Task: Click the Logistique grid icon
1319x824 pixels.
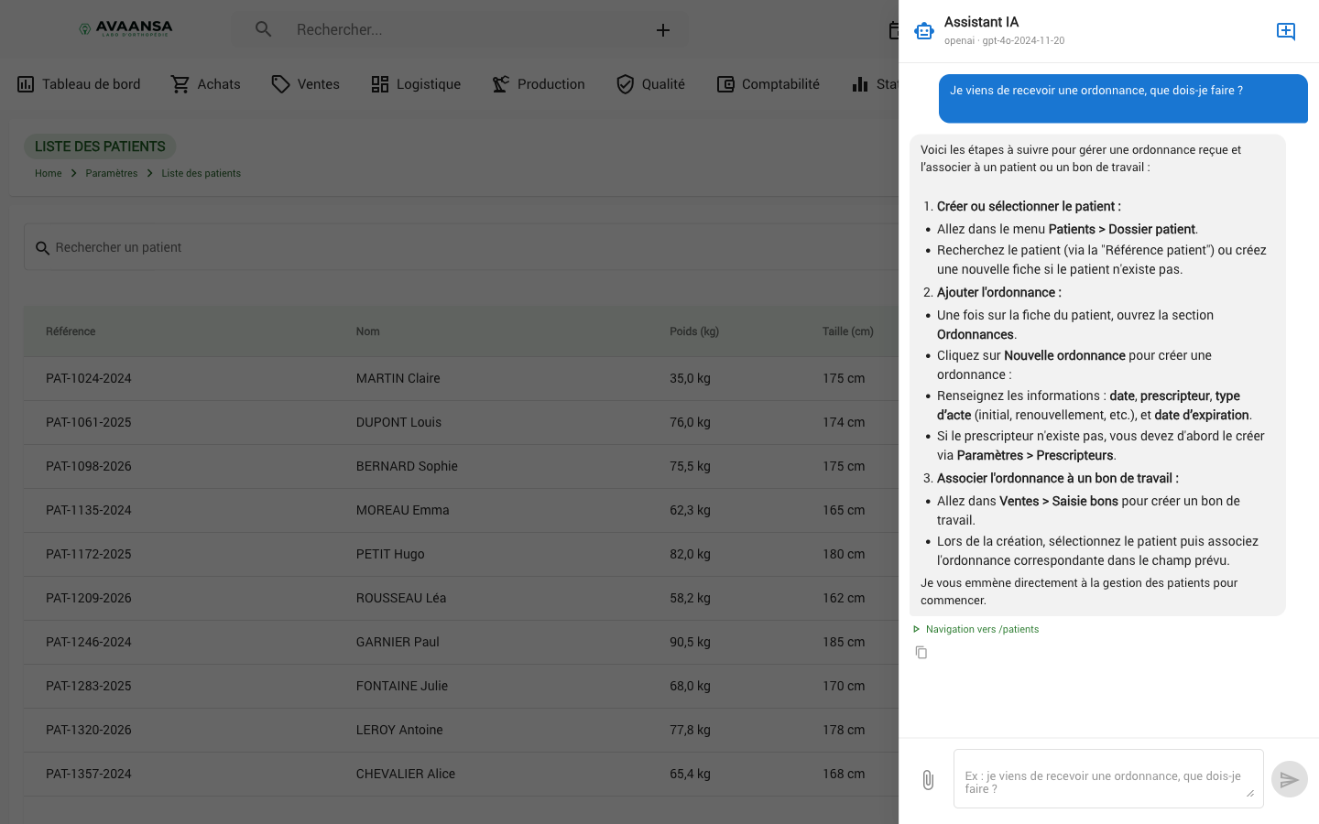Action: (x=380, y=84)
